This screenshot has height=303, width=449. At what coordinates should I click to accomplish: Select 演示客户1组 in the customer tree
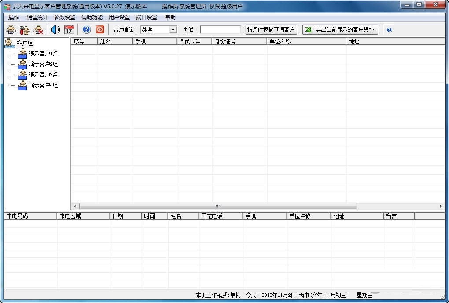coord(43,54)
